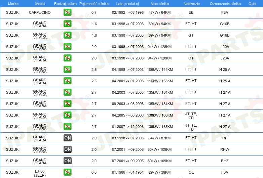Viewport: 263px width, 178px height.
Task: Click the Rodzaj paliwa column header
Action: point(65,4)
